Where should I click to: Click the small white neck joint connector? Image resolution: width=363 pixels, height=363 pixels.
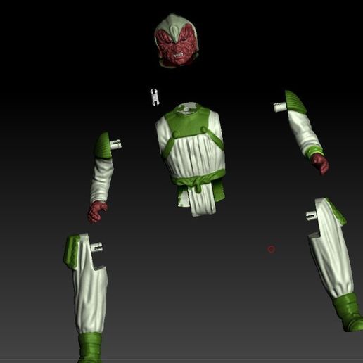tap(155, 96)
